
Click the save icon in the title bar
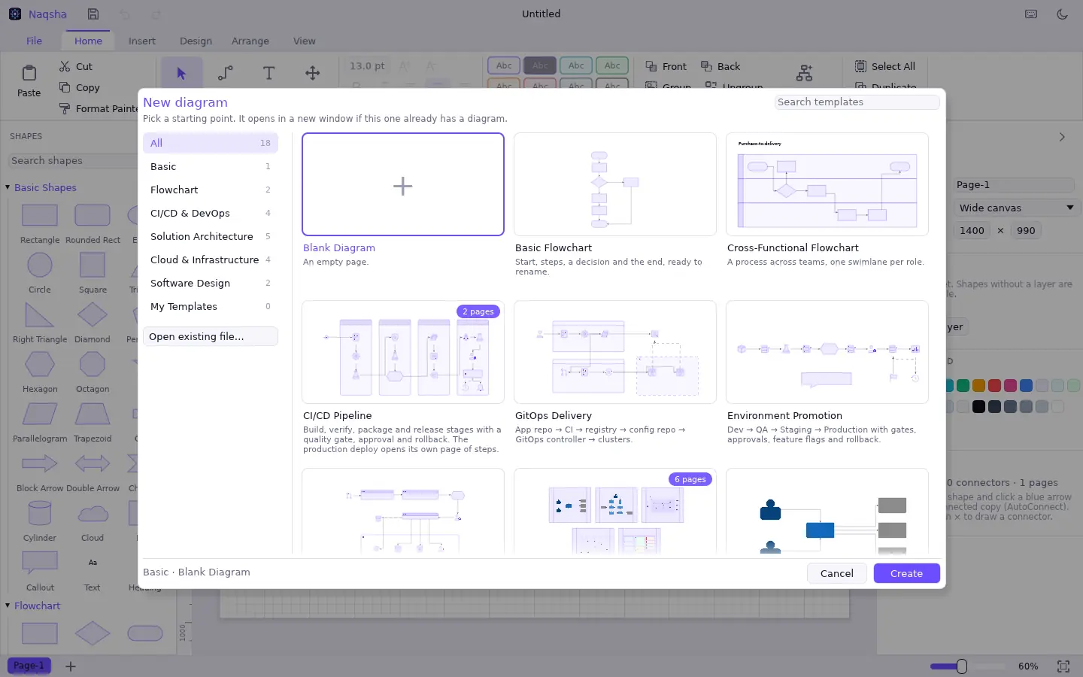point(93,14)
